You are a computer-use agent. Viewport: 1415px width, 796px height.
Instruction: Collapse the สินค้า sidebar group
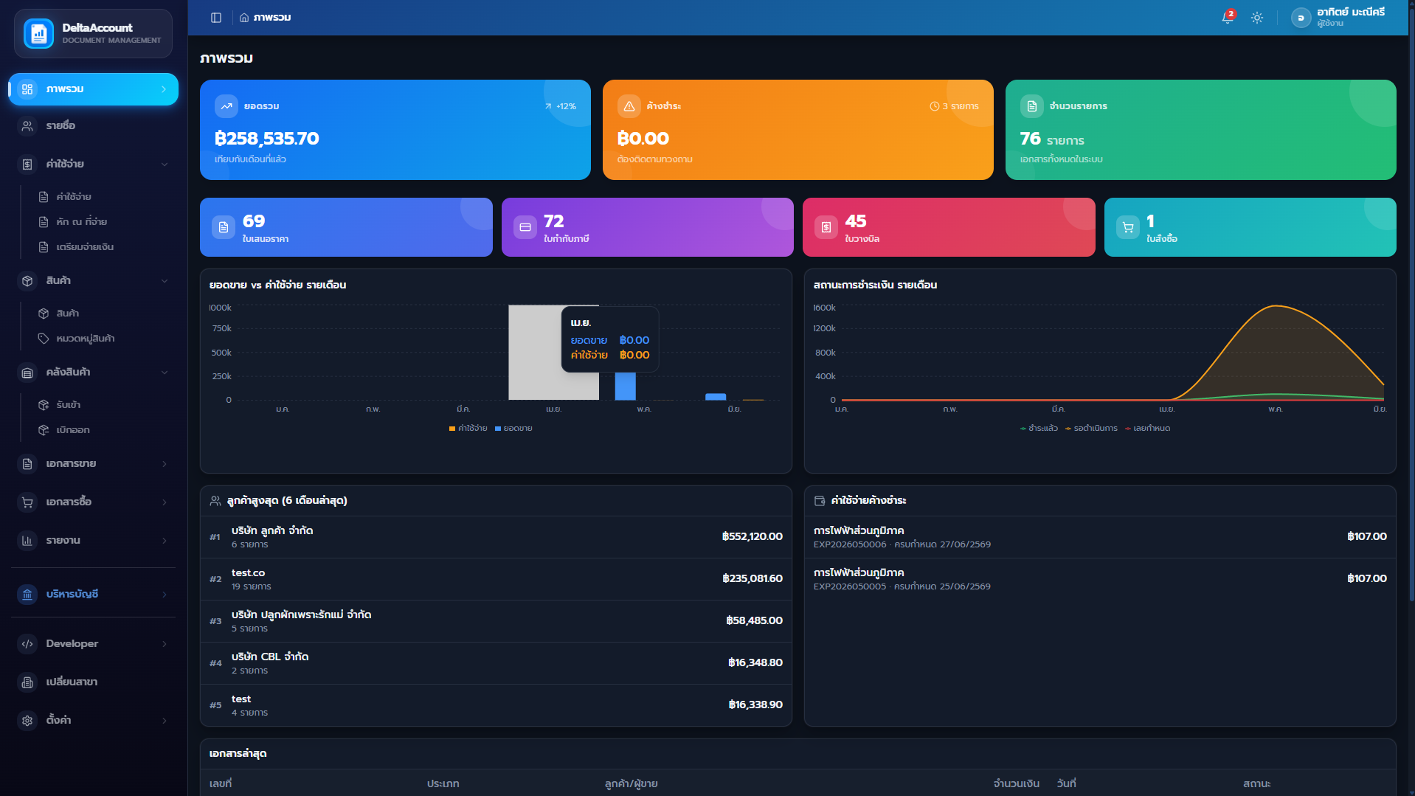(x=94, y=281)
